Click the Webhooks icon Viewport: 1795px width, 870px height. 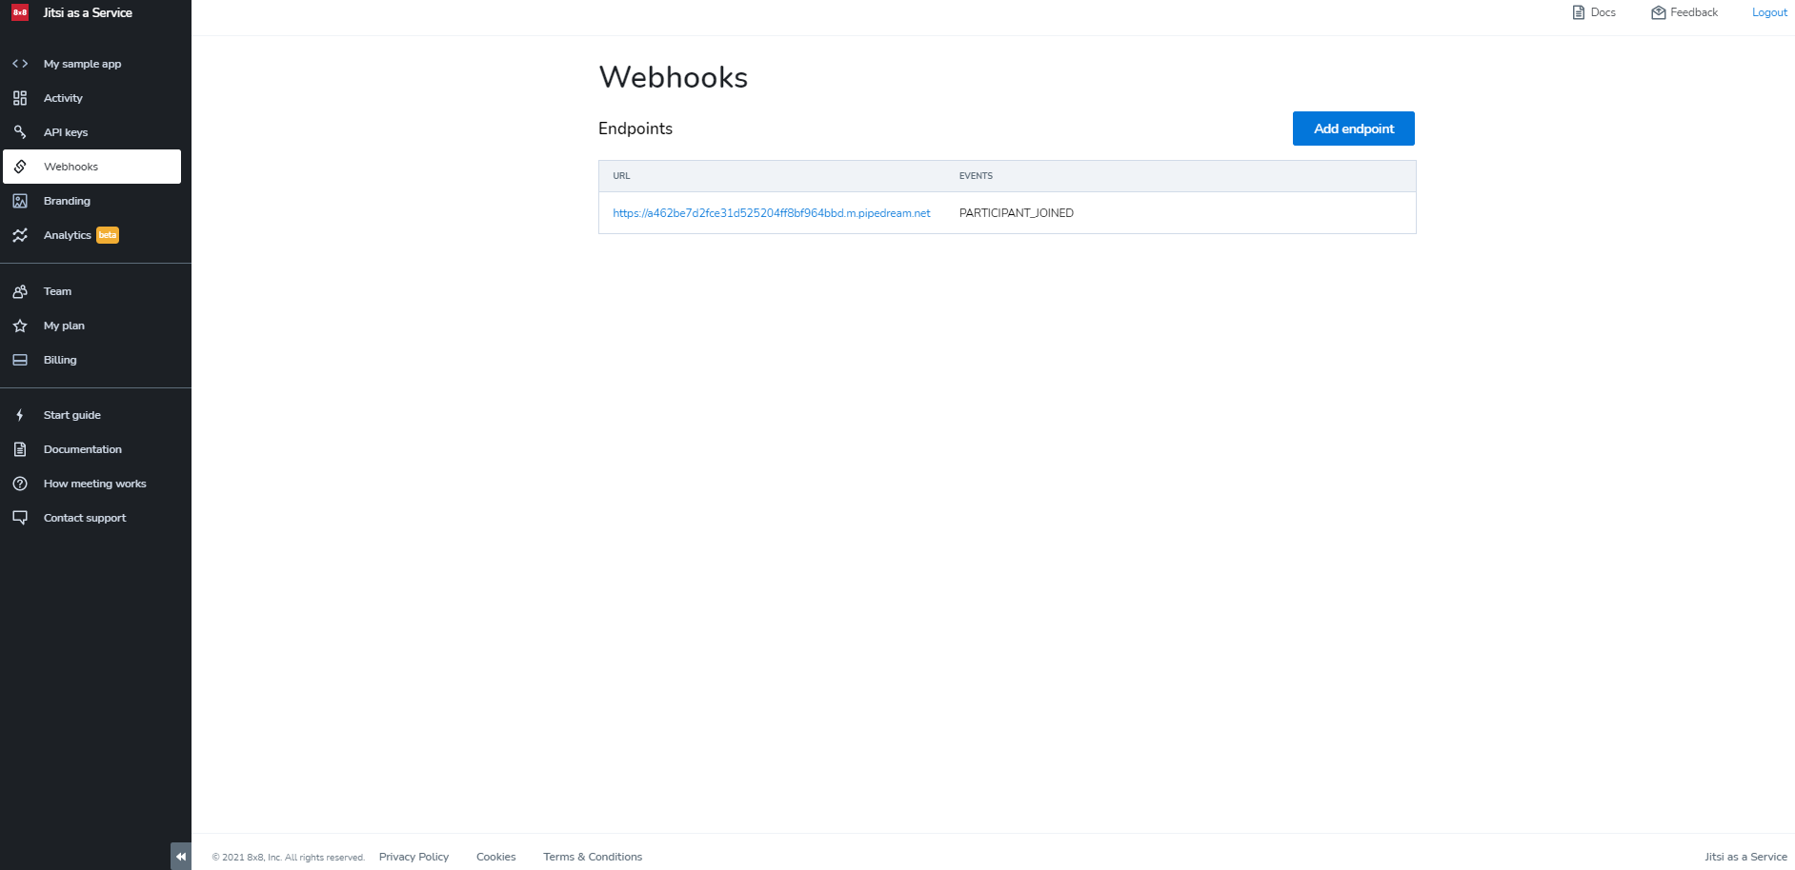coord(20,166)
